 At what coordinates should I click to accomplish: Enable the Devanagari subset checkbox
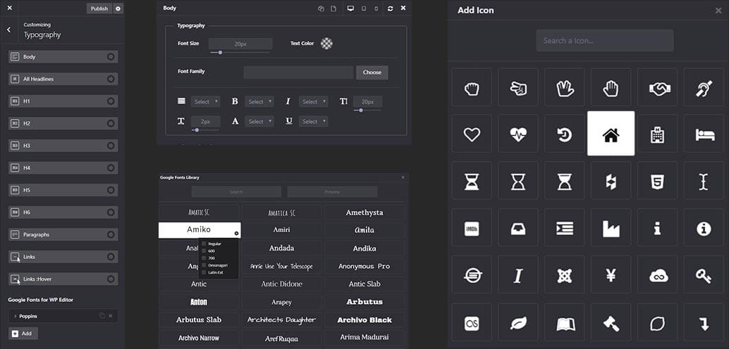(x=204, y=265)
